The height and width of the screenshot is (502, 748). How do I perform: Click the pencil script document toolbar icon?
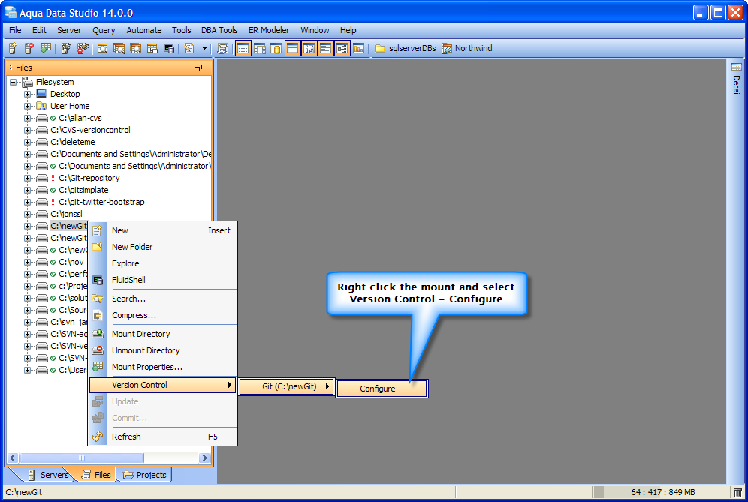pos(189,48)
